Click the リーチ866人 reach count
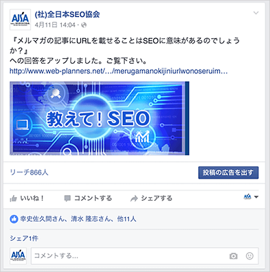 [x=29, y=172]
